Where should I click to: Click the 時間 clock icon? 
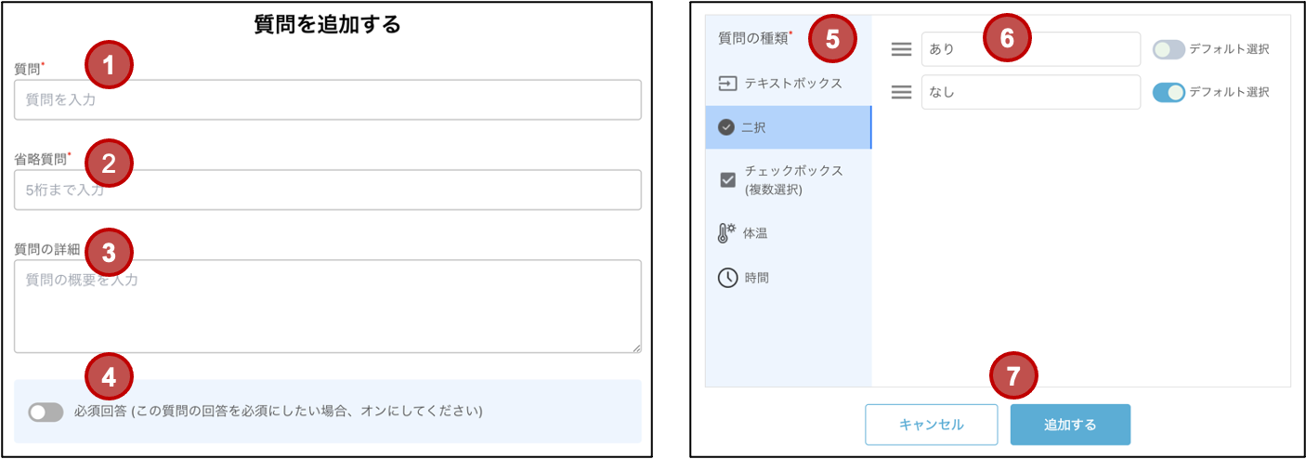click(728, 278)
